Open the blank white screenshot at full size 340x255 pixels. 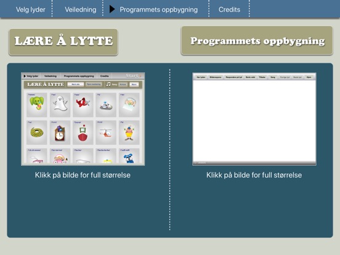[254, 119]
